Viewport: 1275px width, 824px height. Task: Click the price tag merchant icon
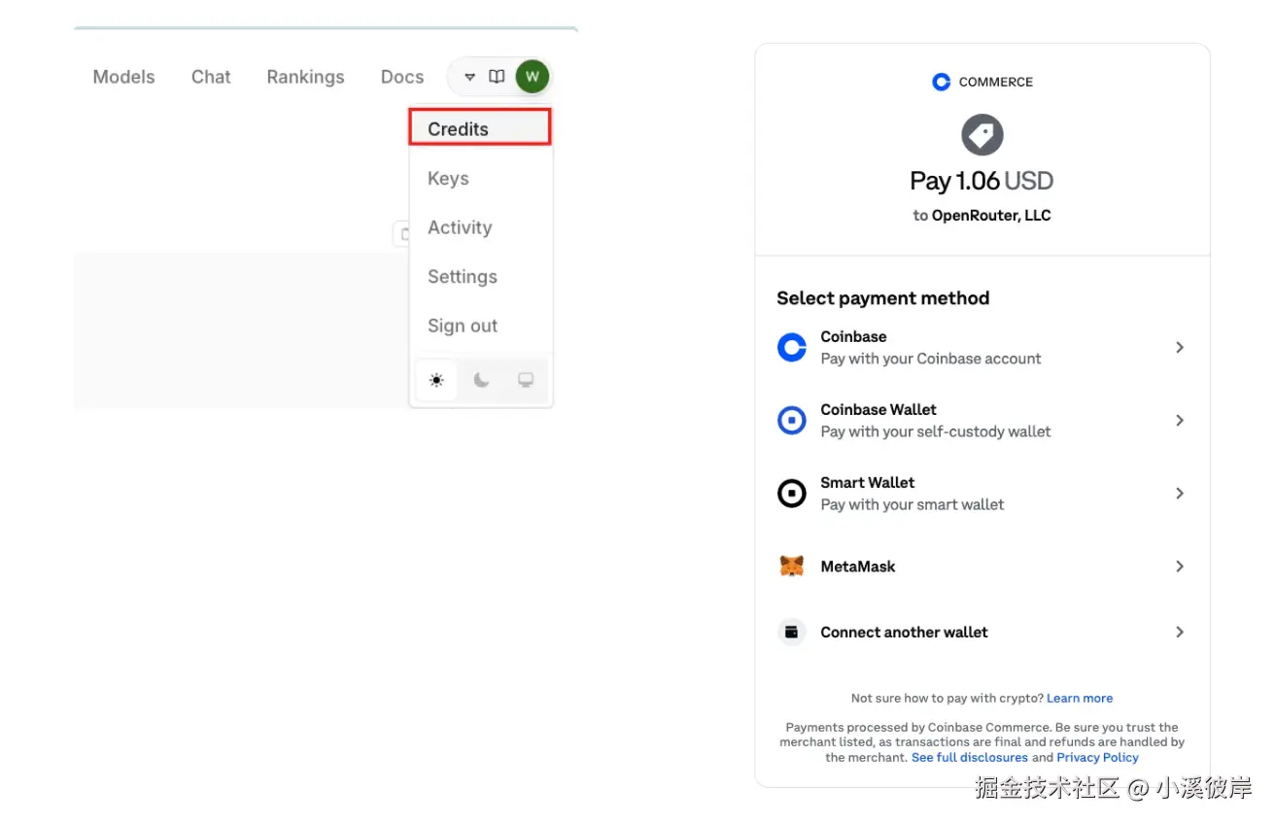tap(982, 135)
